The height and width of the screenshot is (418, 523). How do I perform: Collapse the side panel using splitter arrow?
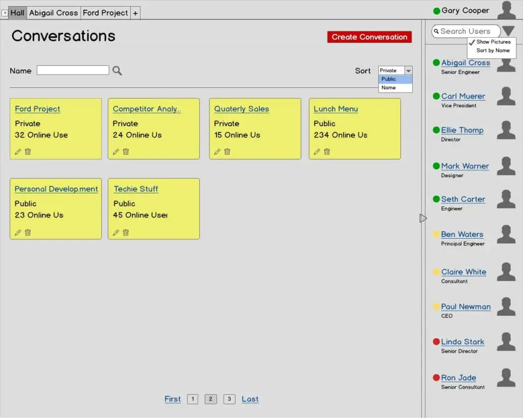pos(423,218)
